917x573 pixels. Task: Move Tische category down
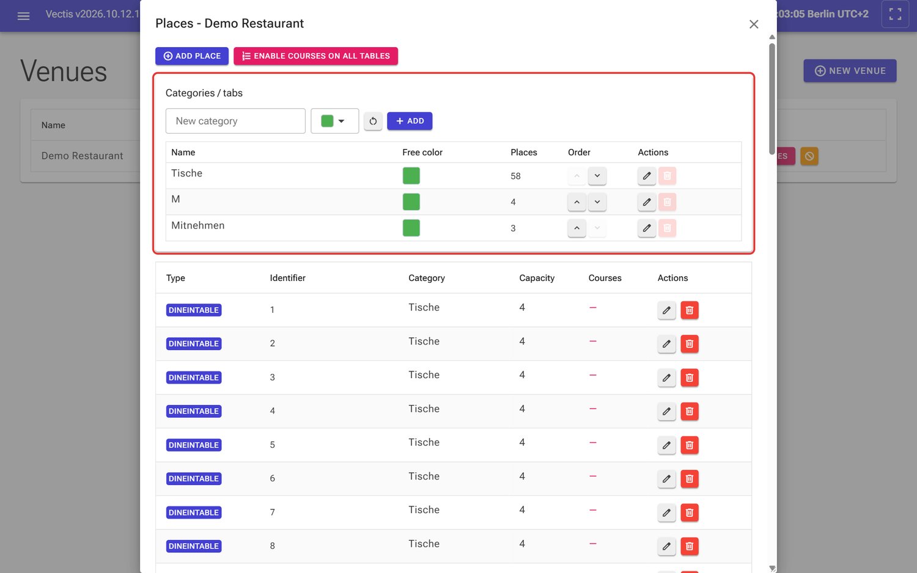coord(597,176)
